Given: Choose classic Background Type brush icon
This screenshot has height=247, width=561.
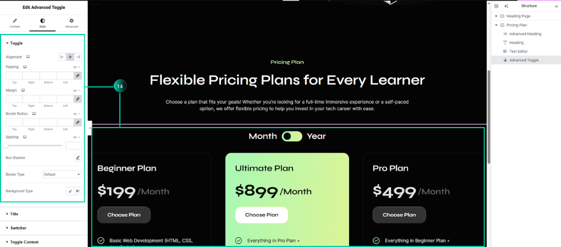Looking at the screenshot, I should (70, 191).
